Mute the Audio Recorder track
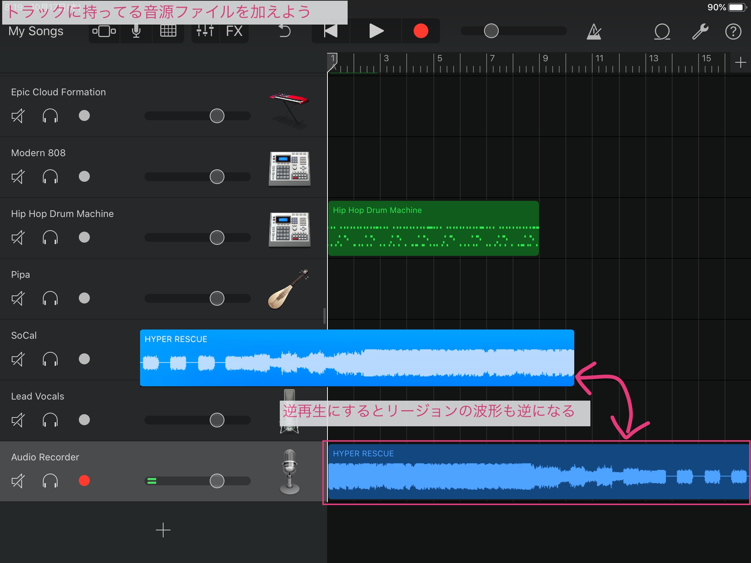Viewport: 751px width, 563px height. (18, 481)
